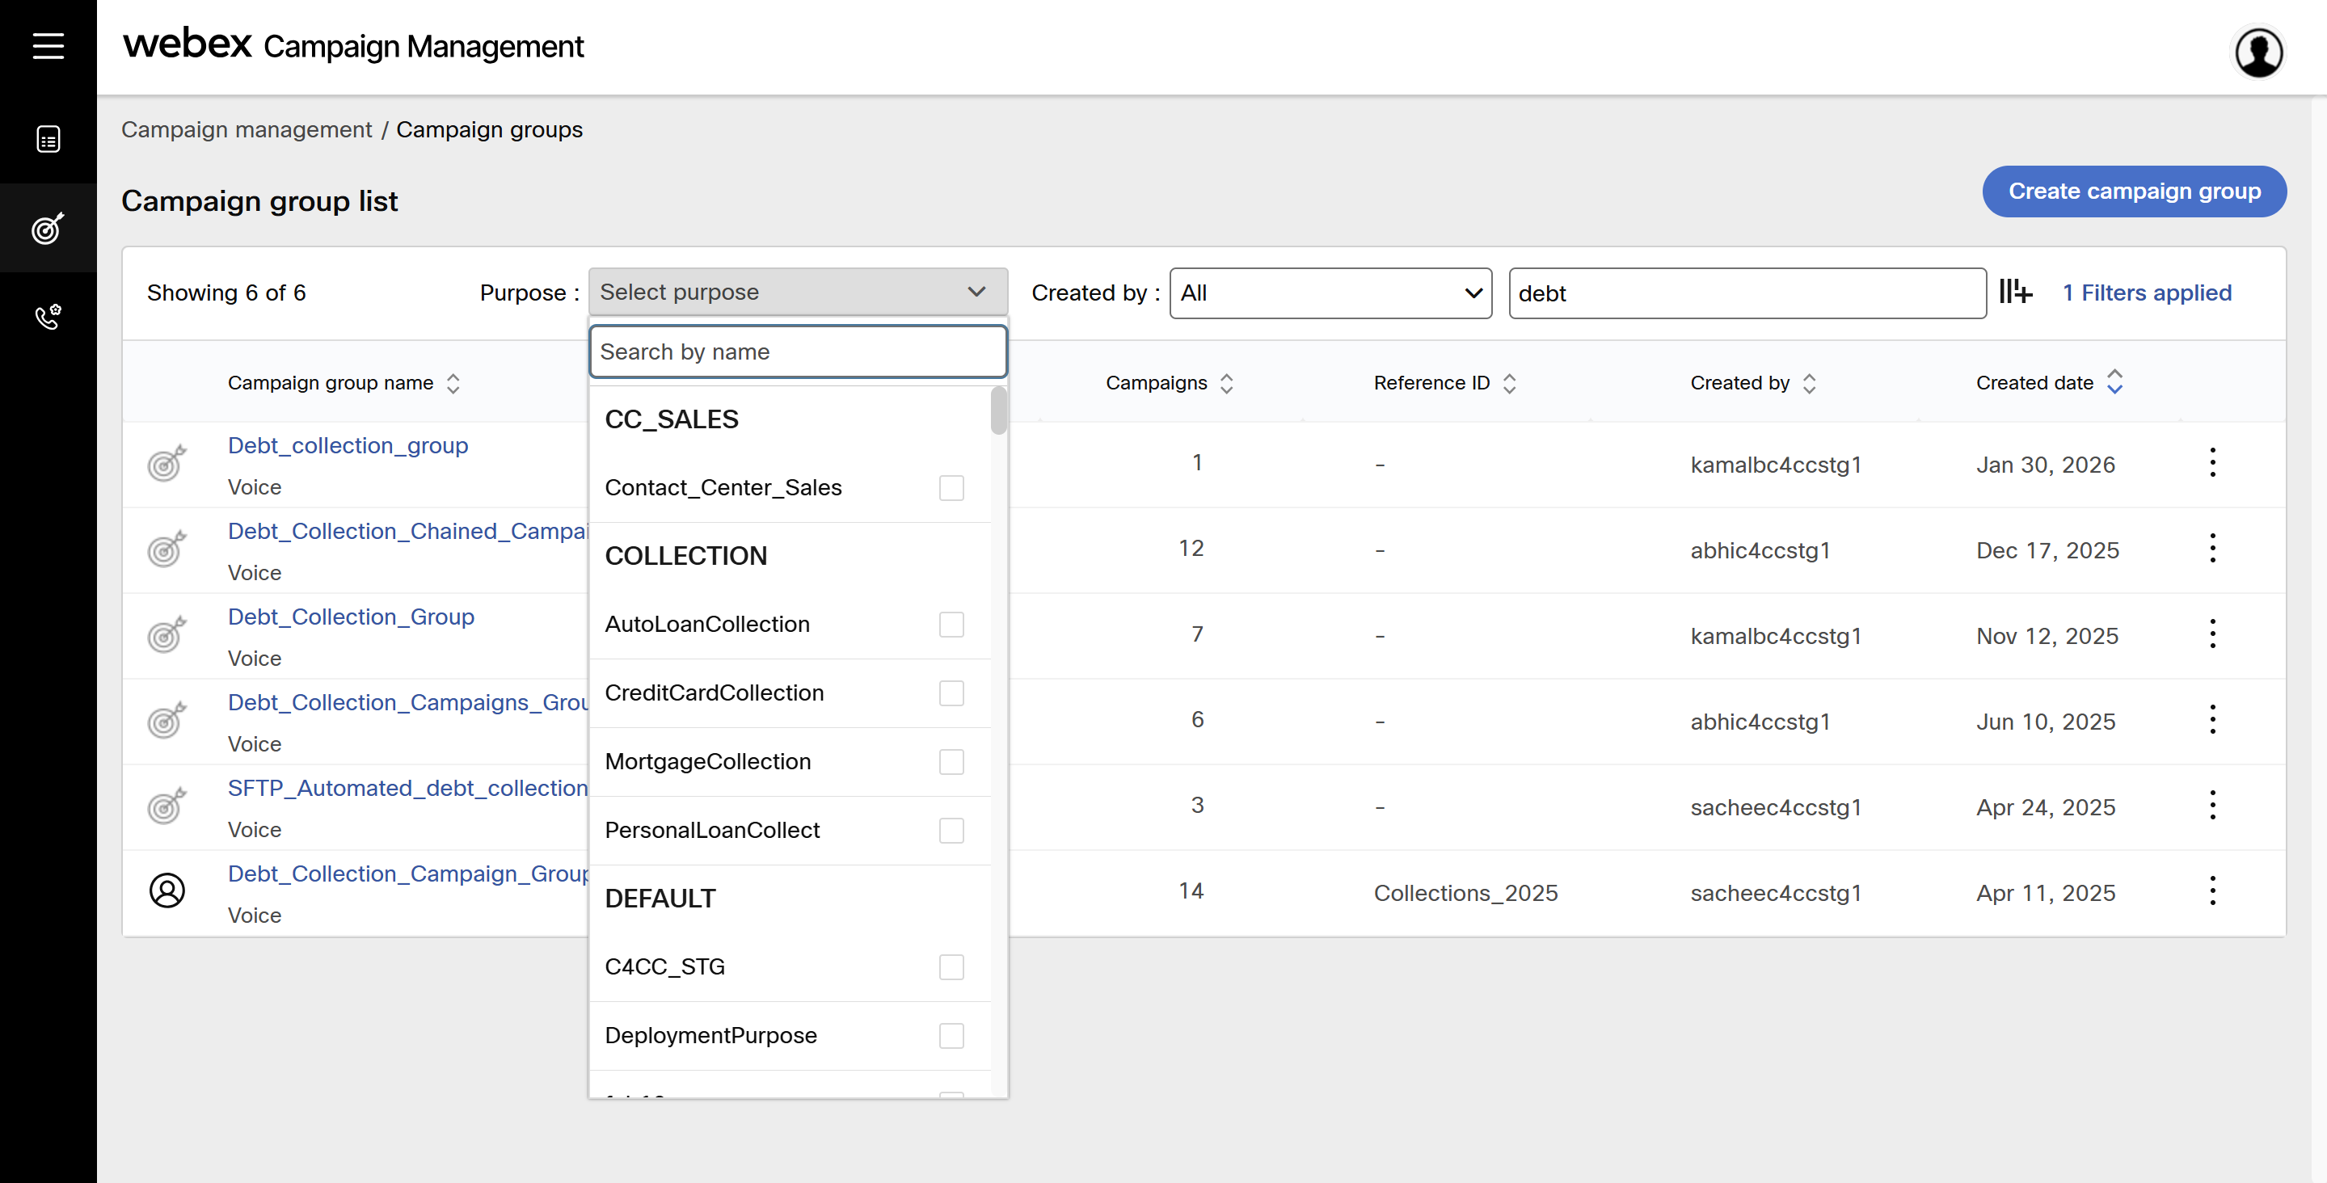This screenshot has width=2327, height=1183.
Task: Open the actions menu for the Debt_collection_group row
Action: tap(2212, 463)
